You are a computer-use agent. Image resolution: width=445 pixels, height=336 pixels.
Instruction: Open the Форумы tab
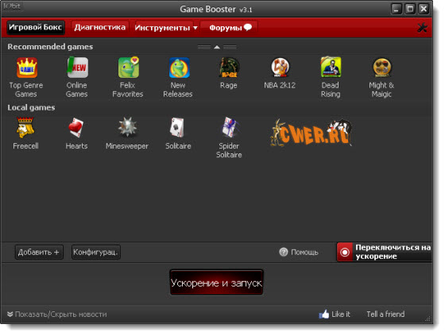230,28
